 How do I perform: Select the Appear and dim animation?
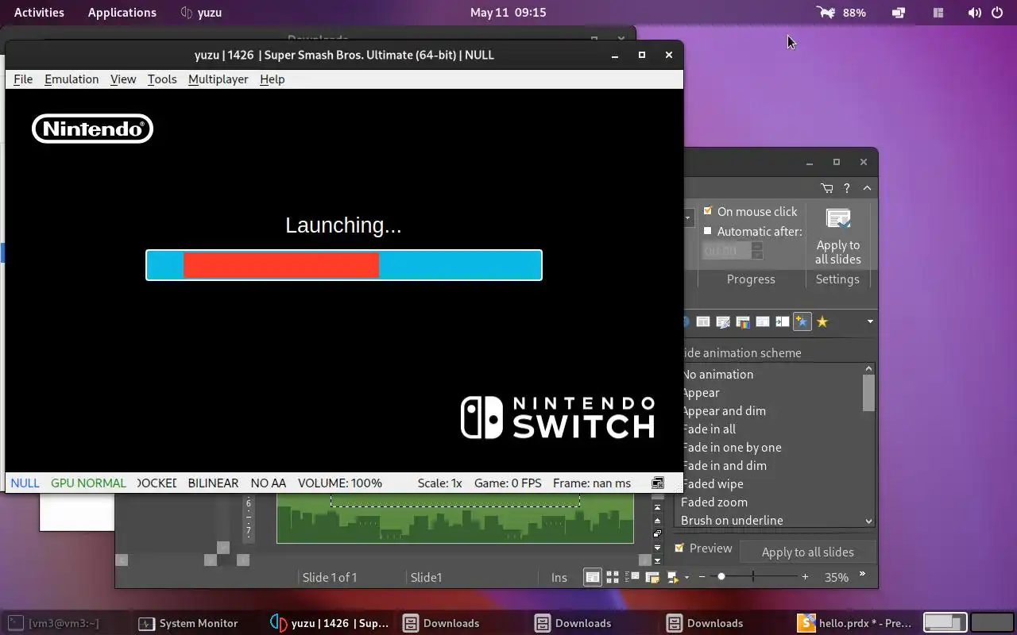tap(723, 410)
